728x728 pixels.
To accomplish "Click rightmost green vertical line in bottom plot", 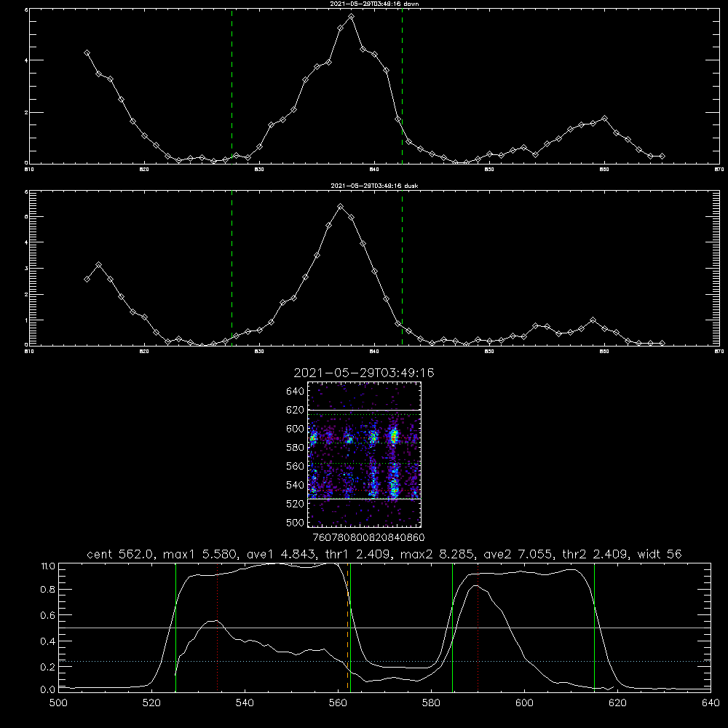I will coord(594,628).
